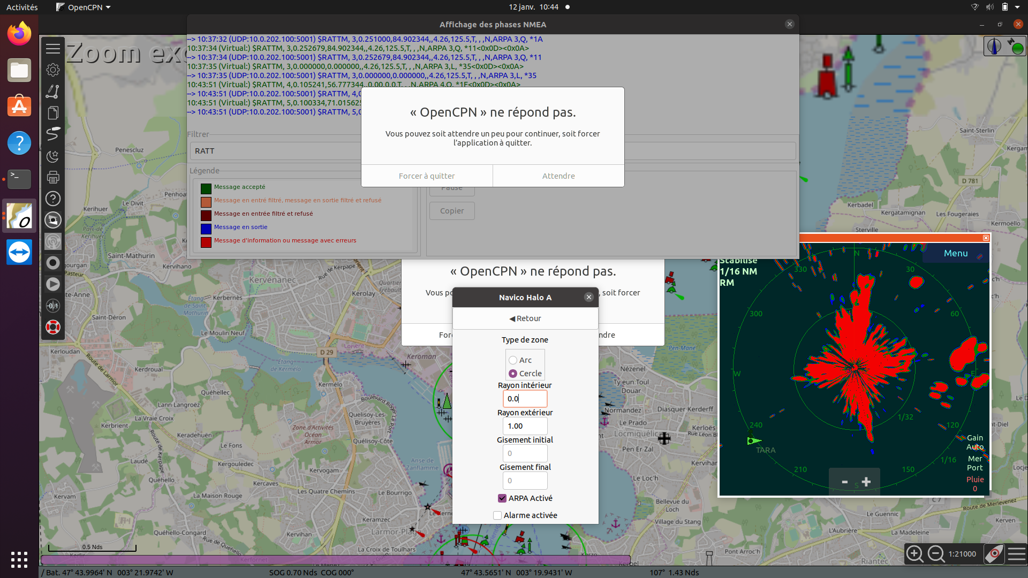Click Retour in the Navico Halo A dialog
Screen dimensions: 1028x578
[525, 318]
